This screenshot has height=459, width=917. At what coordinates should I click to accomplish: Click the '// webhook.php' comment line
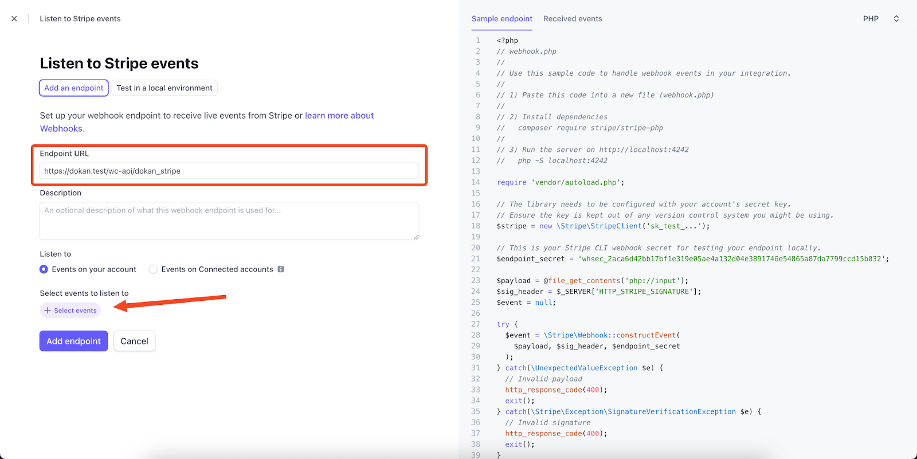click(527, 52)
